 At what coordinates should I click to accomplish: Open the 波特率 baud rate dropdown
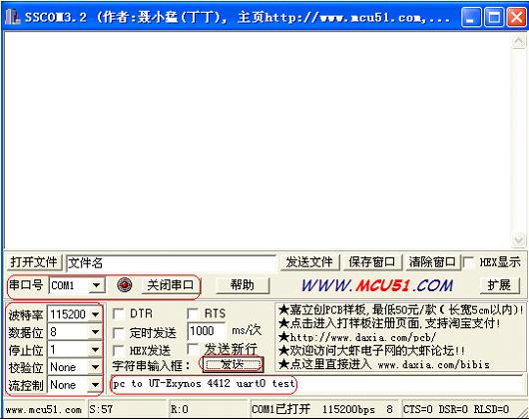tap(96, 314)
